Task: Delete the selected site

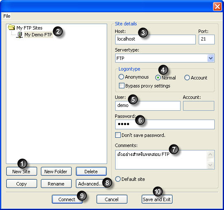Action: pos(91,172)
